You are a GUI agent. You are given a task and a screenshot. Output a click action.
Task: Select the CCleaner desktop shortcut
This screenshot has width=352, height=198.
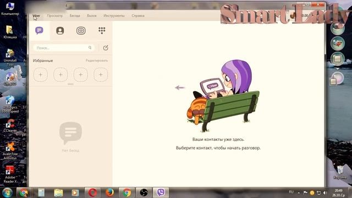[10, 126]
